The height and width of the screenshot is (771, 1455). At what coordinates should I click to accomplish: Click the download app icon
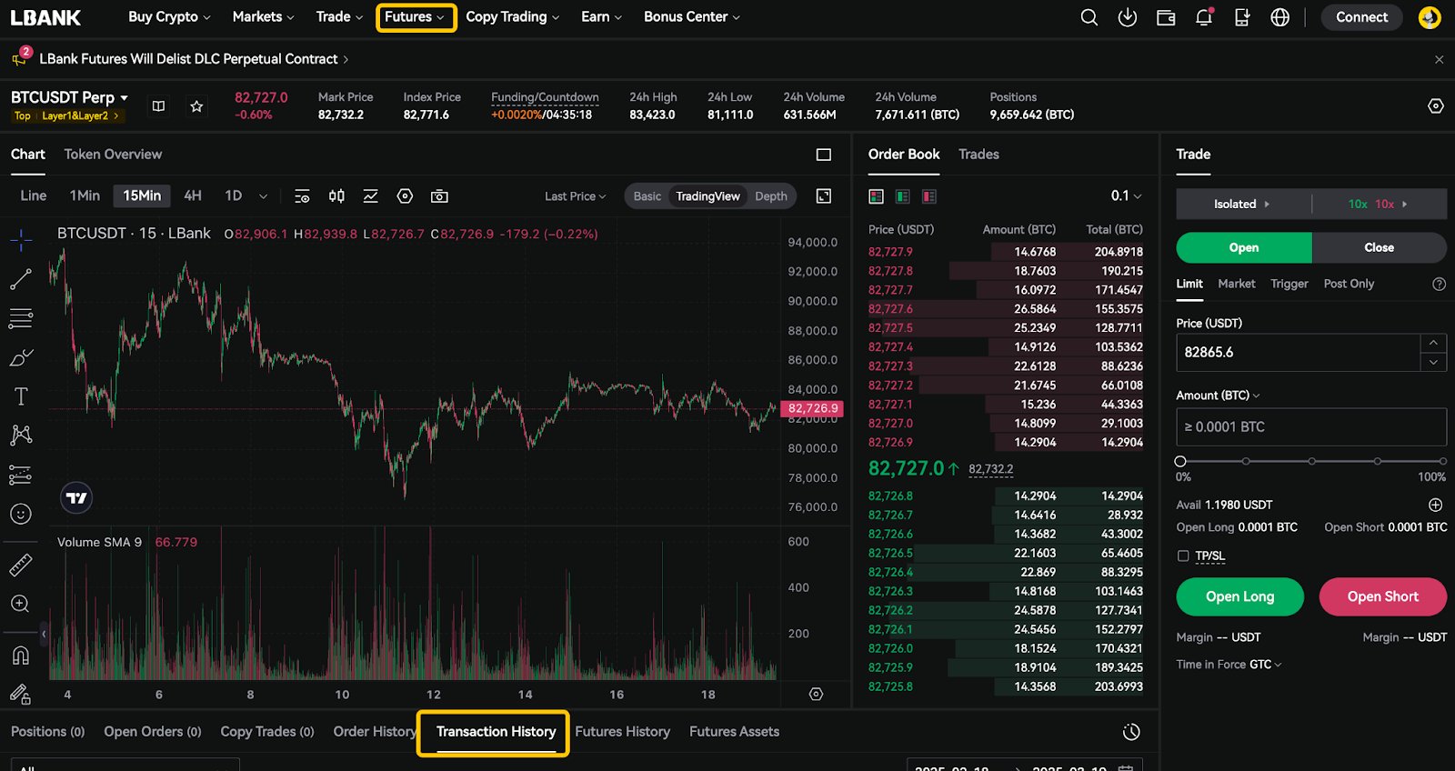[1128, 17]
